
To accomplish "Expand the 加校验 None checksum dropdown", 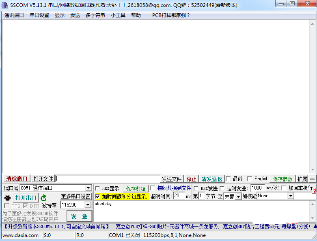I will click(x=290, y=196).
